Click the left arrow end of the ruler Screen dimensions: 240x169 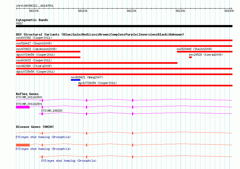(17, 9)
